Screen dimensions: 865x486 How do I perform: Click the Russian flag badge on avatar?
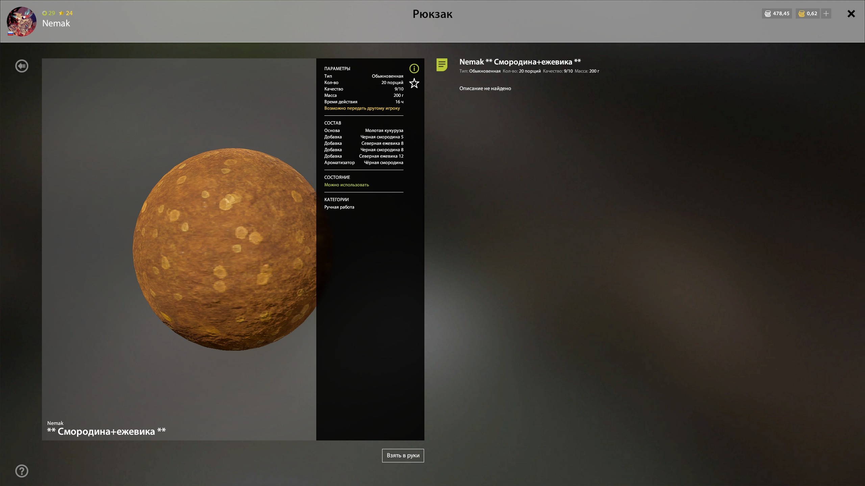(x=10, y=33)
